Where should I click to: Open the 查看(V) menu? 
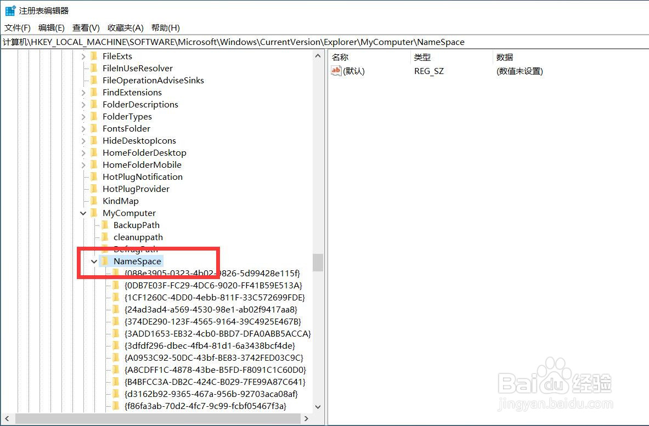(86, 28)
